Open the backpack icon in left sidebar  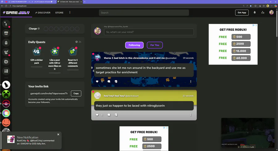(x=6, y=43)
